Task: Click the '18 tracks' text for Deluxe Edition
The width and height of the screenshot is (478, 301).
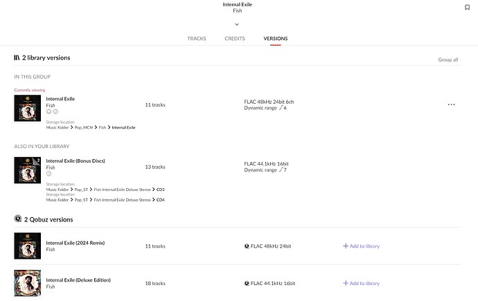Action: (x=155, y=283)
